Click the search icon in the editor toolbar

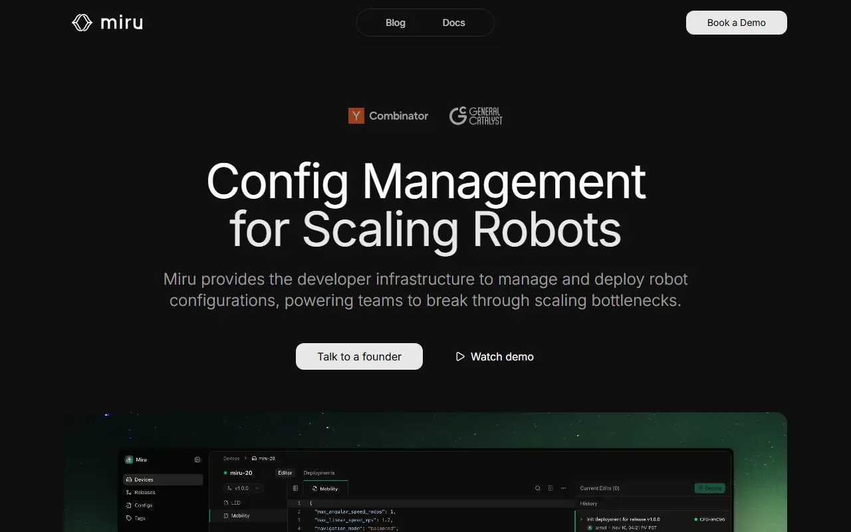pos(538,488)
